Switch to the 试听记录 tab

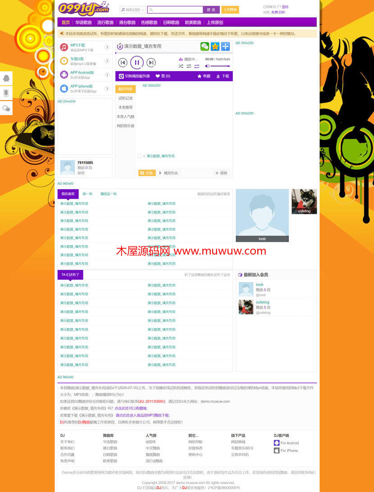click(125, 98)
